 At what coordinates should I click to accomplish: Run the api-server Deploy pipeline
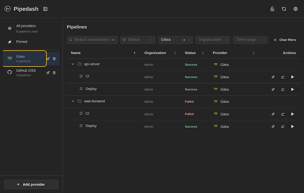tap(293, 89)
